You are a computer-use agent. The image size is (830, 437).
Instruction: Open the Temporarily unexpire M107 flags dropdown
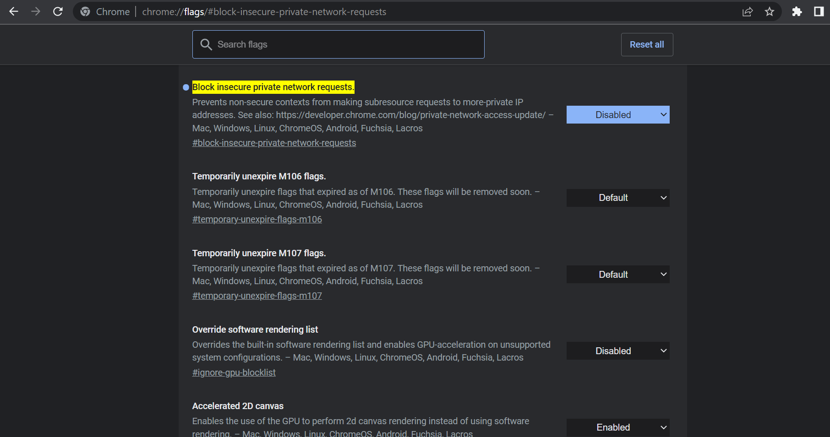pyautogui.click(x=618, y=275)
